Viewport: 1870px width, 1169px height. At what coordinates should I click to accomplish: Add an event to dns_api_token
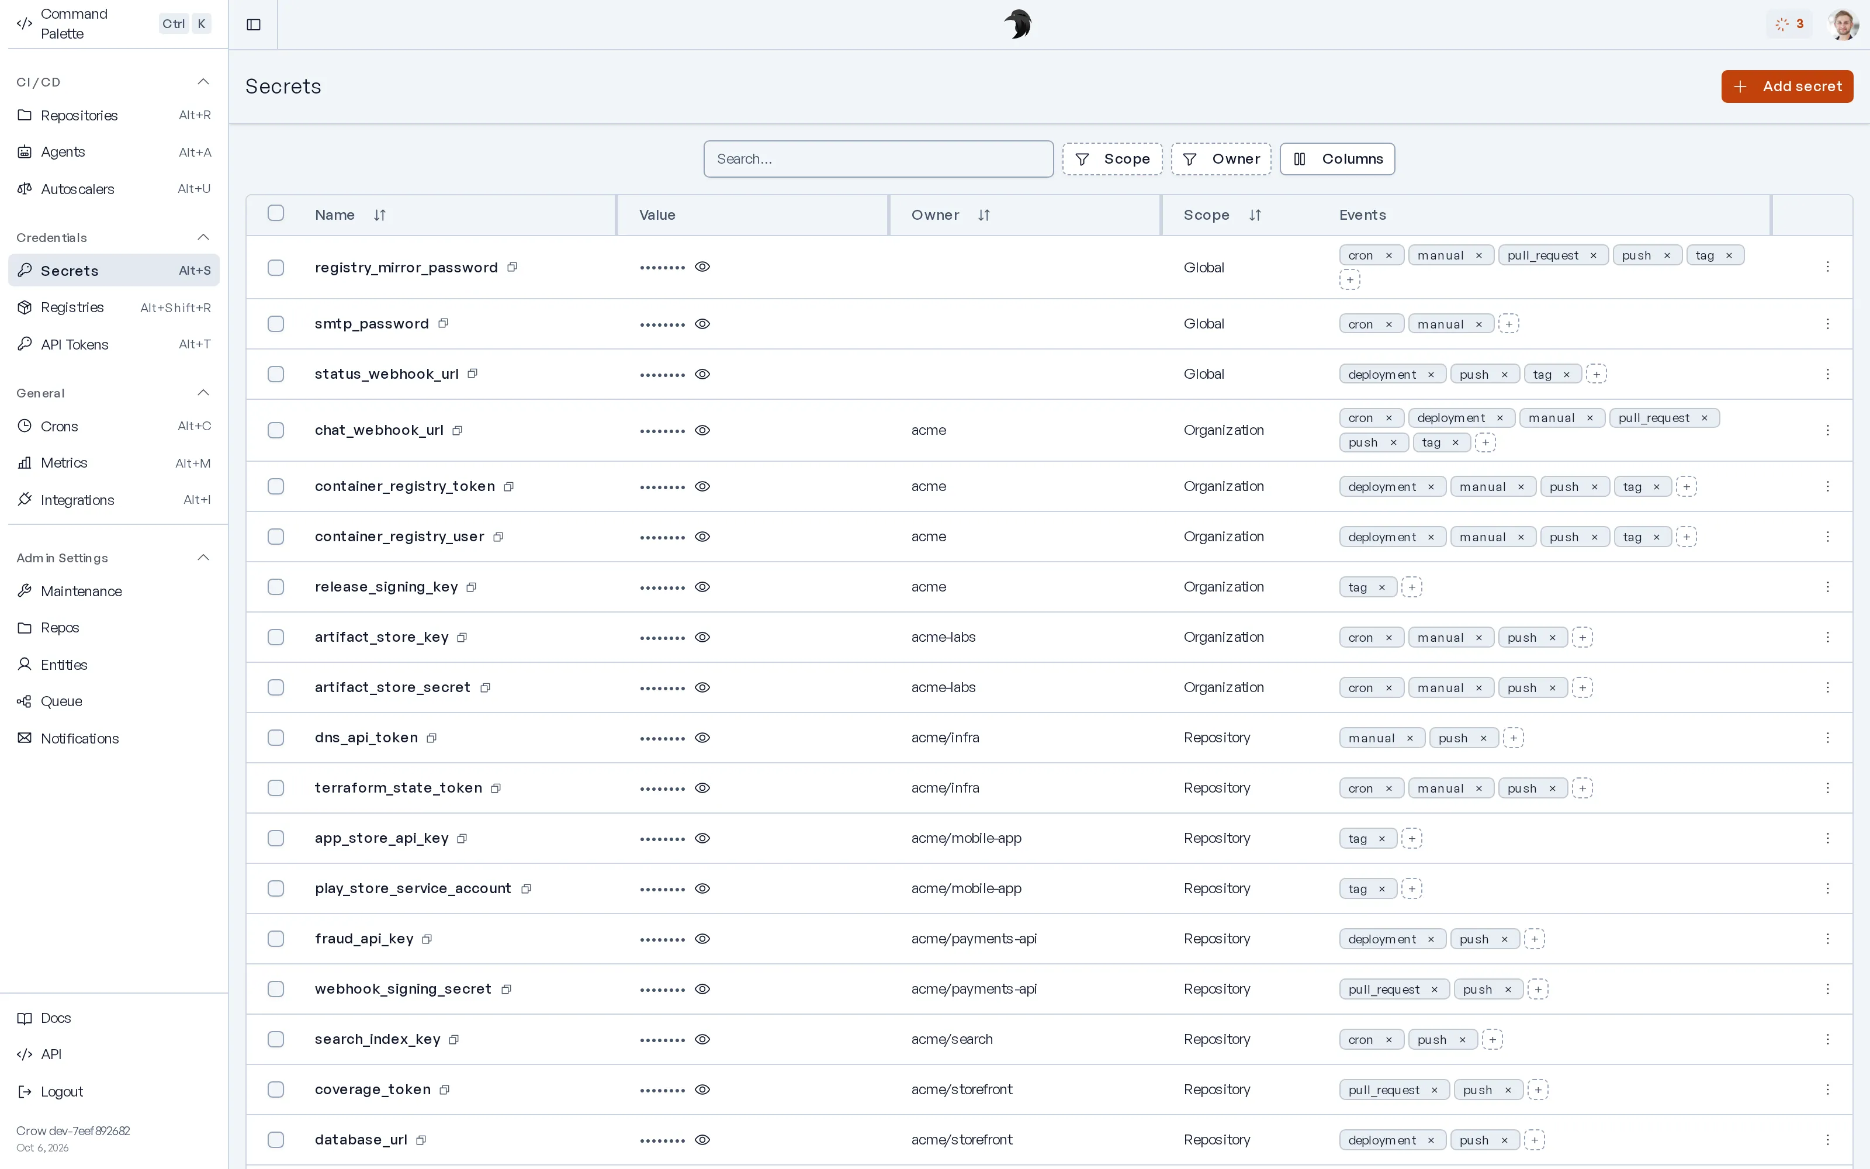[1514, 738]
